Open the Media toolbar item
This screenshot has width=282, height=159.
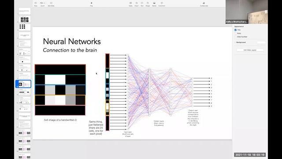[154, 3]
